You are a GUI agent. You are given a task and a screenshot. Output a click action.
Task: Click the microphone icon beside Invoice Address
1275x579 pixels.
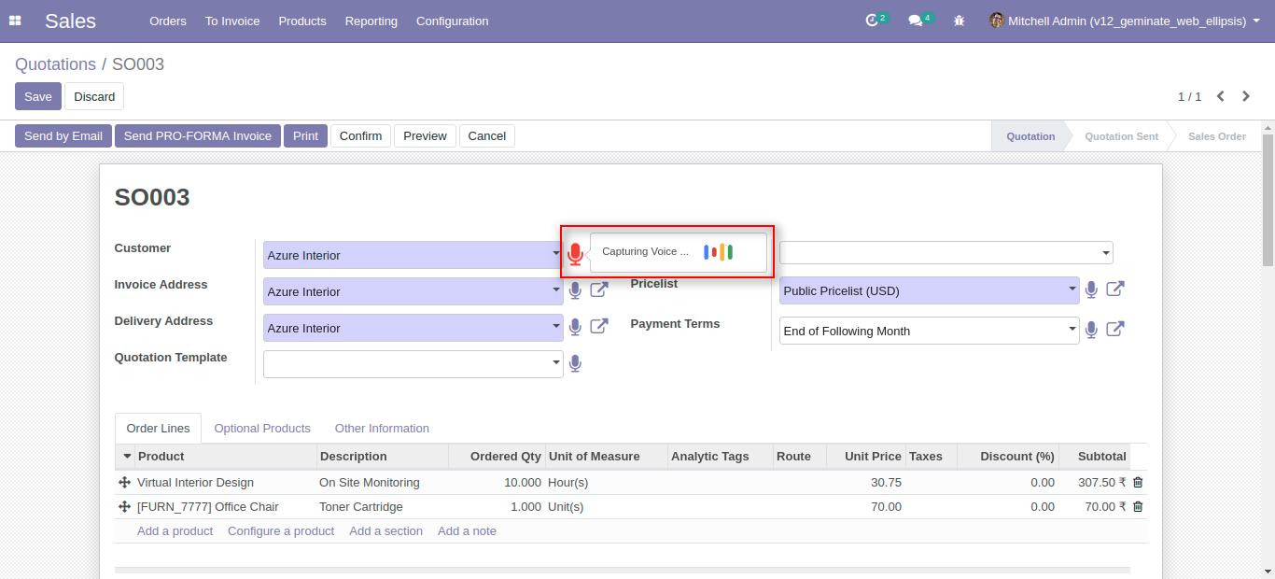(x=575, y=289)
